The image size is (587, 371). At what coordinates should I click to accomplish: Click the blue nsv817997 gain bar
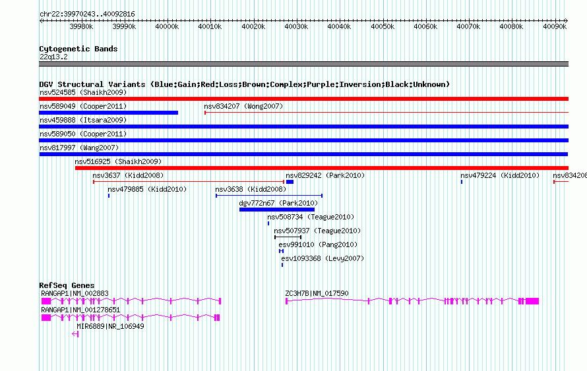coord(303,154)
